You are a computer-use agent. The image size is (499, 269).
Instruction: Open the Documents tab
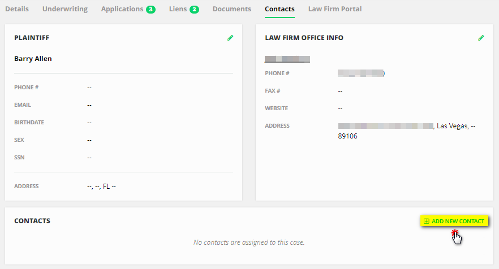click(x=232, y=9)
